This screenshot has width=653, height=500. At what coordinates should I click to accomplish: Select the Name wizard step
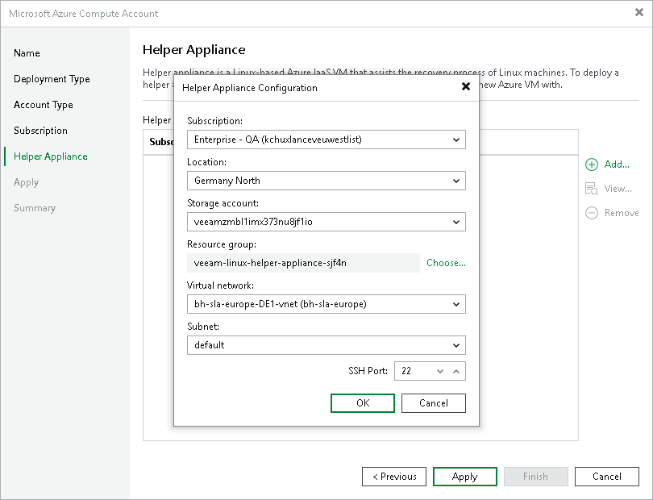pos(27,53)
